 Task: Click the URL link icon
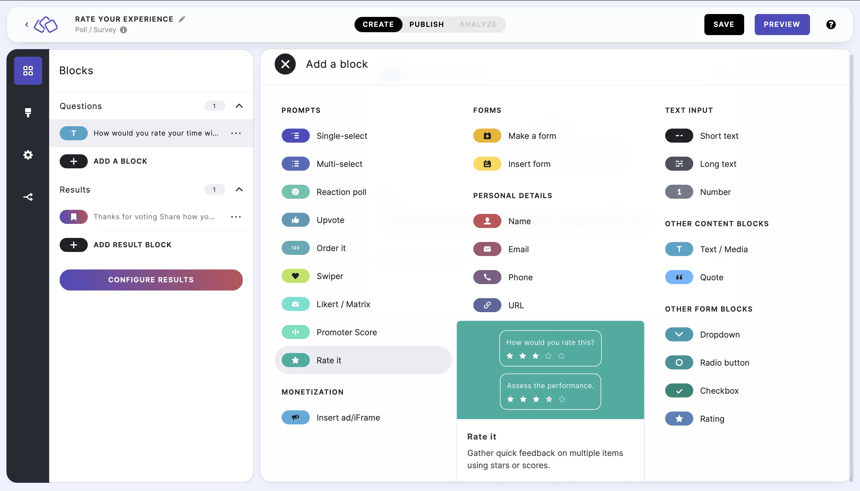pos(487,305)
